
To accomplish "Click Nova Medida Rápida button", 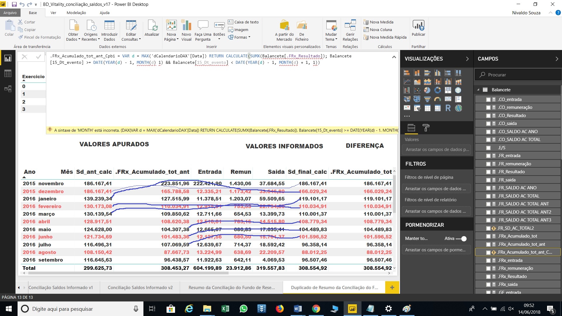I will pyautogui.click(x=385, y=37).
